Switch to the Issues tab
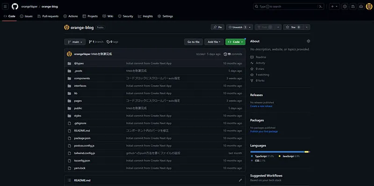The image size is (374, 186). 26,16
